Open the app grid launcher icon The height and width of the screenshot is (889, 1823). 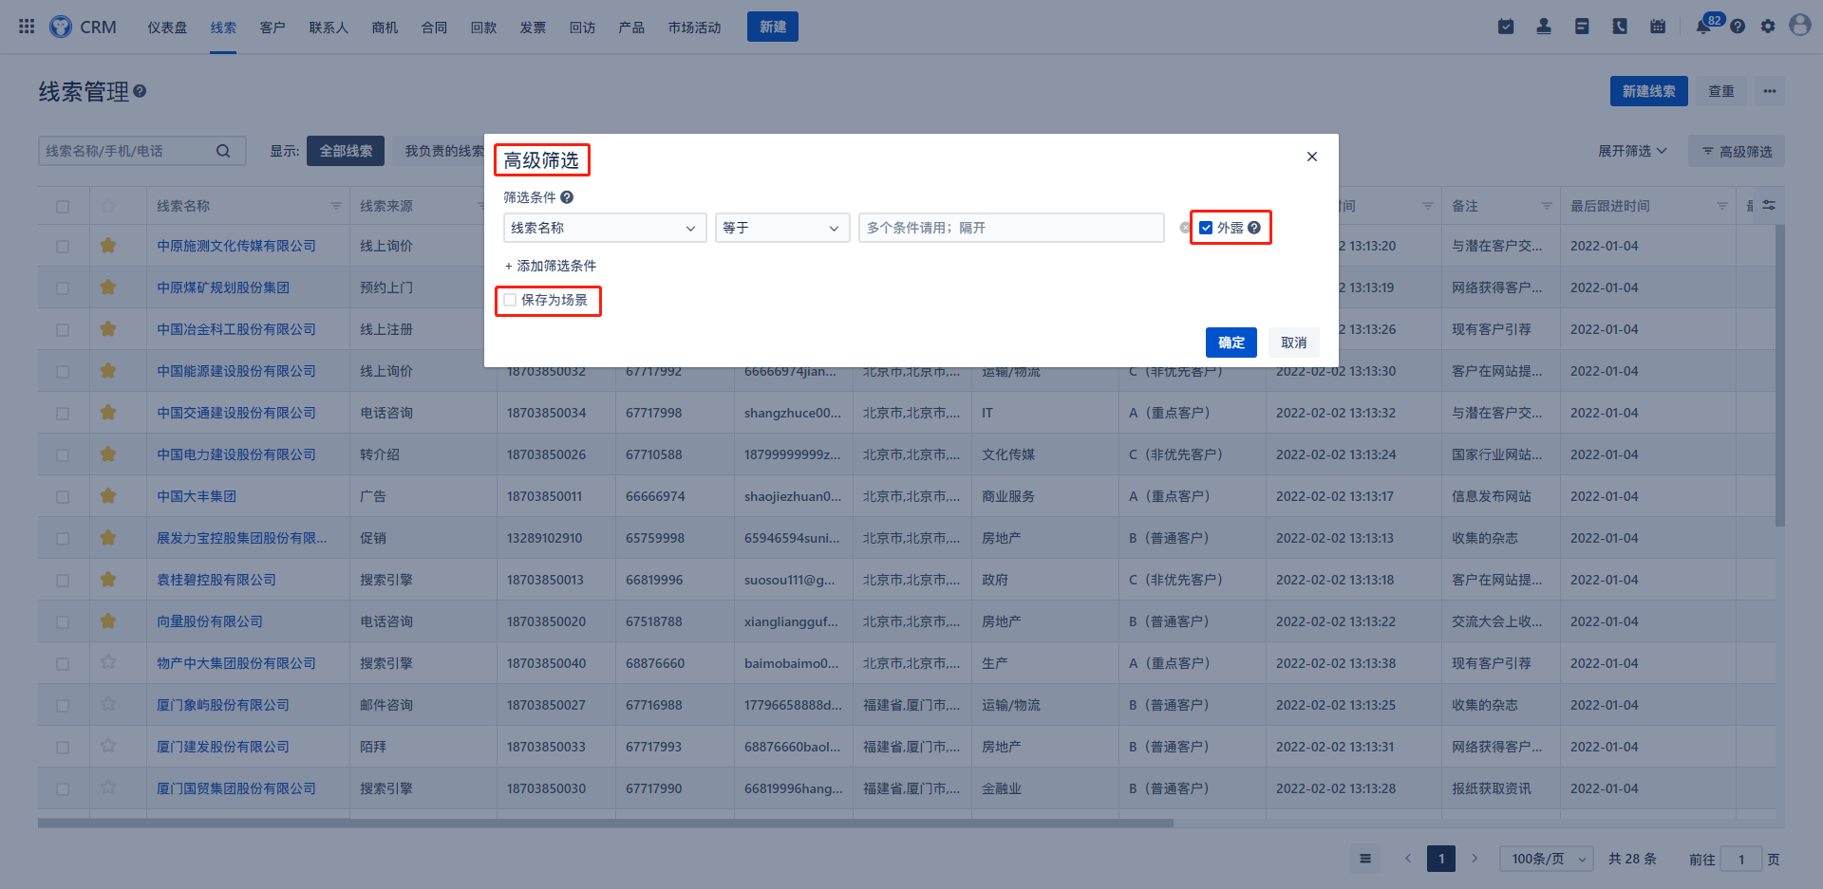coord(27,27)
